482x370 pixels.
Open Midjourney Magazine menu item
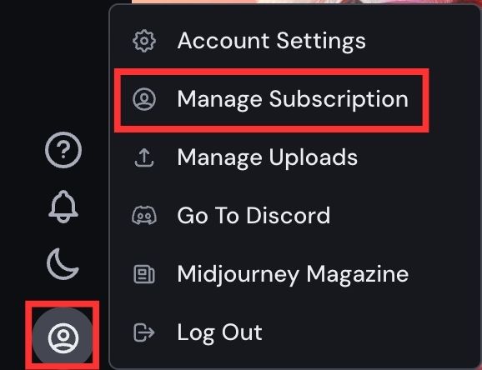[x=293, y=274]
